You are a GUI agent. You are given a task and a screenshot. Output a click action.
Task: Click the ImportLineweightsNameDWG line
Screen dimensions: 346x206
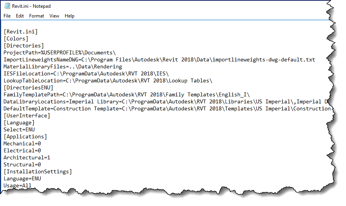159,60
